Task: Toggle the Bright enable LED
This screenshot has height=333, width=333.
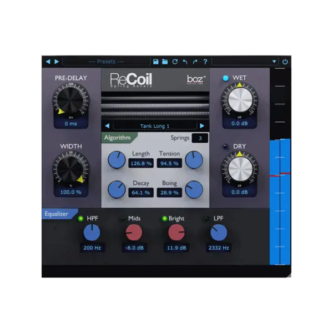Action: coord(164,218)
